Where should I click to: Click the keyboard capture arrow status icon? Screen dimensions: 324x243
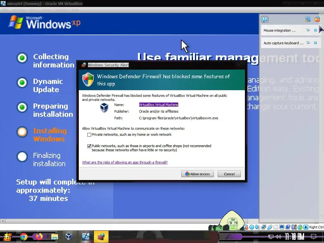(x=306, y=227)
